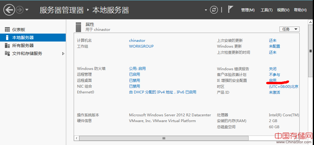Image resolution: width=314 pixels, height=145 pixels.
Task: Click the 计算机名 label
Action: click(x=84, y=40)
